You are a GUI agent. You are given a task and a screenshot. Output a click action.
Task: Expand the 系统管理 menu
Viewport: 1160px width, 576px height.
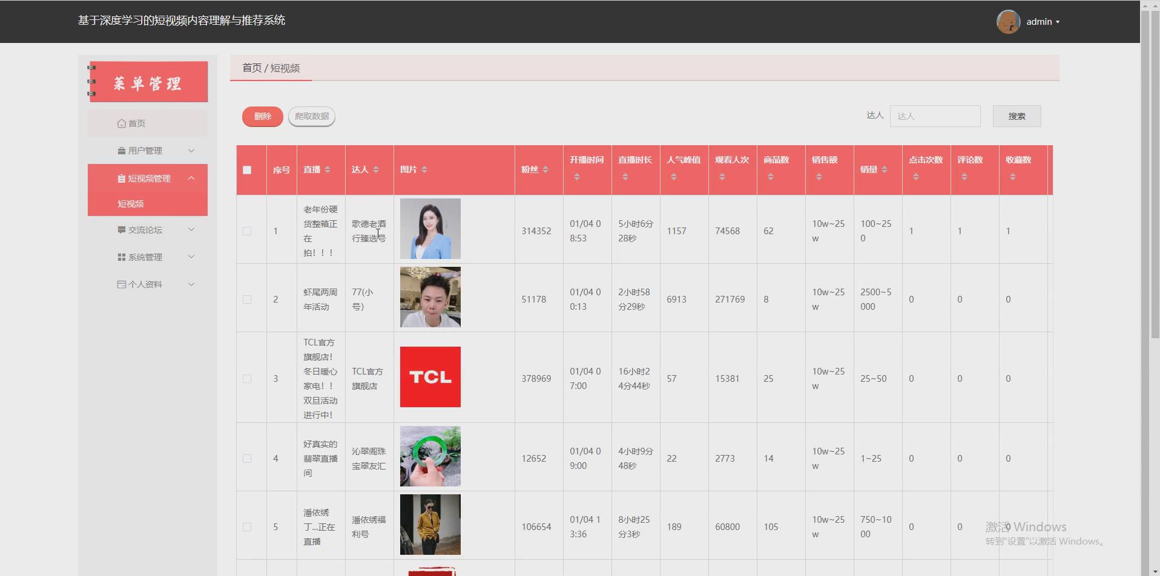[x=191, y=257]
